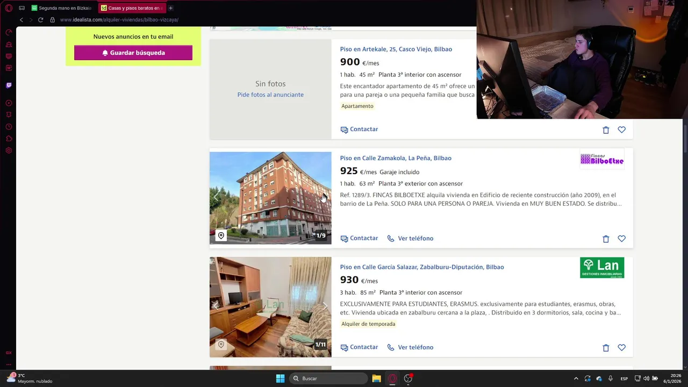Viewport: 688px width, 387px height.
Task: Focus the browser address bar URL
Action: click(x=119, y=20)
